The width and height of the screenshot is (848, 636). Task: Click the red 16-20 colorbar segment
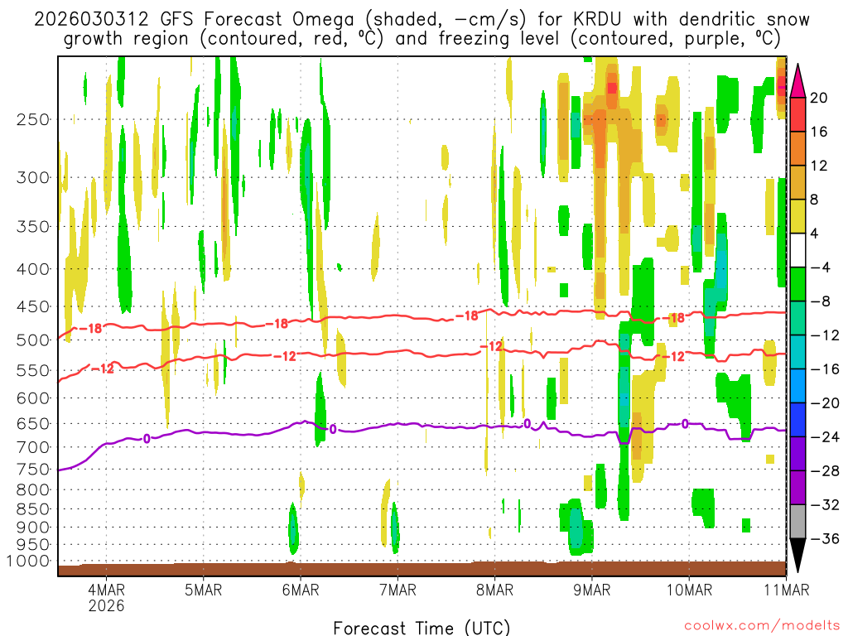point(797,114)
